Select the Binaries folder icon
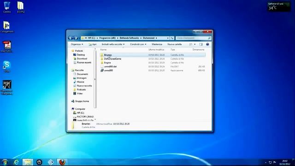This screenshot has width=295, height=166. coord(102,55)
